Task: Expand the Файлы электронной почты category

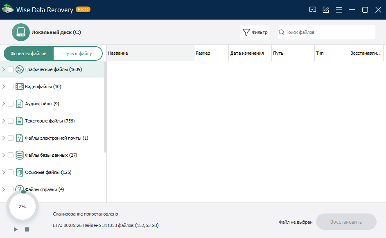Action: 4,138
